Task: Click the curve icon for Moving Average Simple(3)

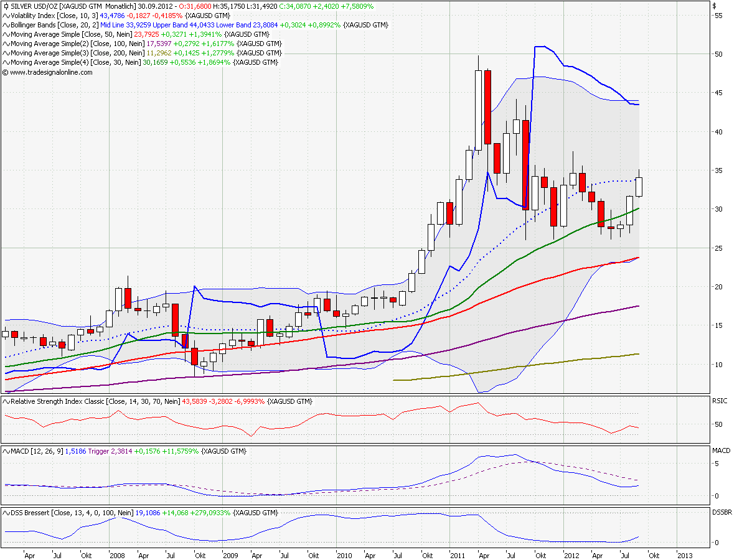Action: (6, 53)
